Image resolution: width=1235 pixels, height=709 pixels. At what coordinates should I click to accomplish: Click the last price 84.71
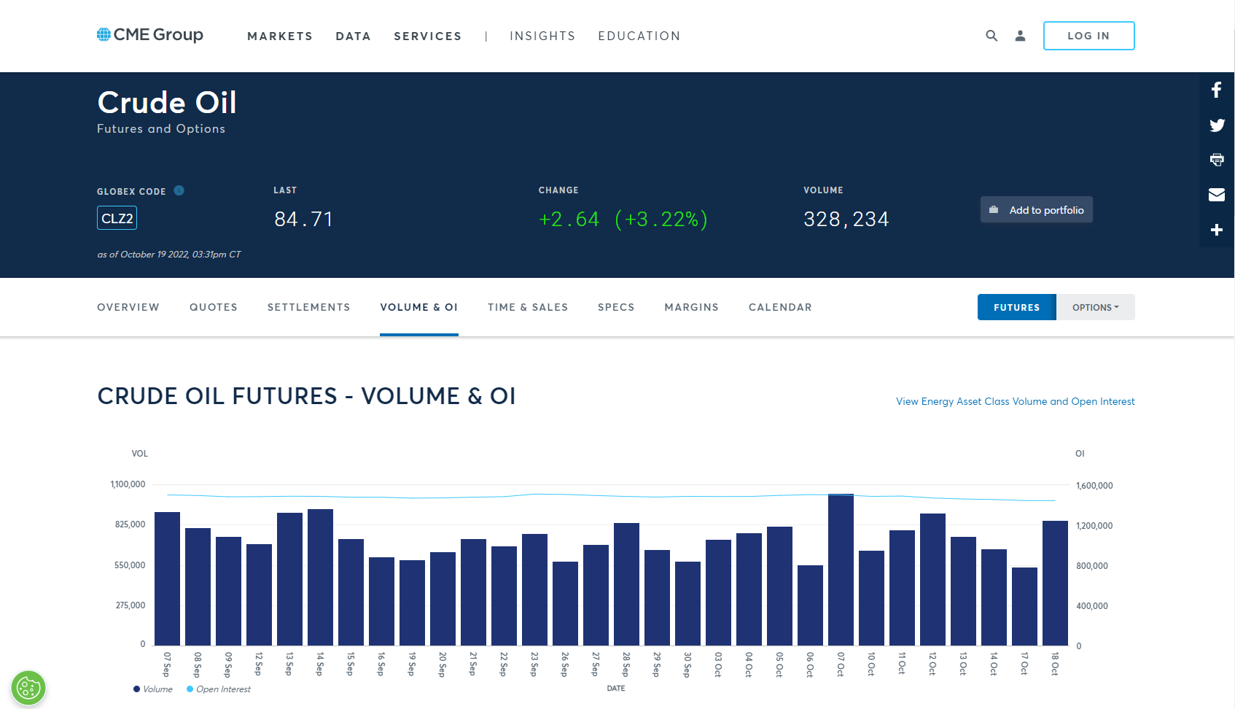(303, 219)
